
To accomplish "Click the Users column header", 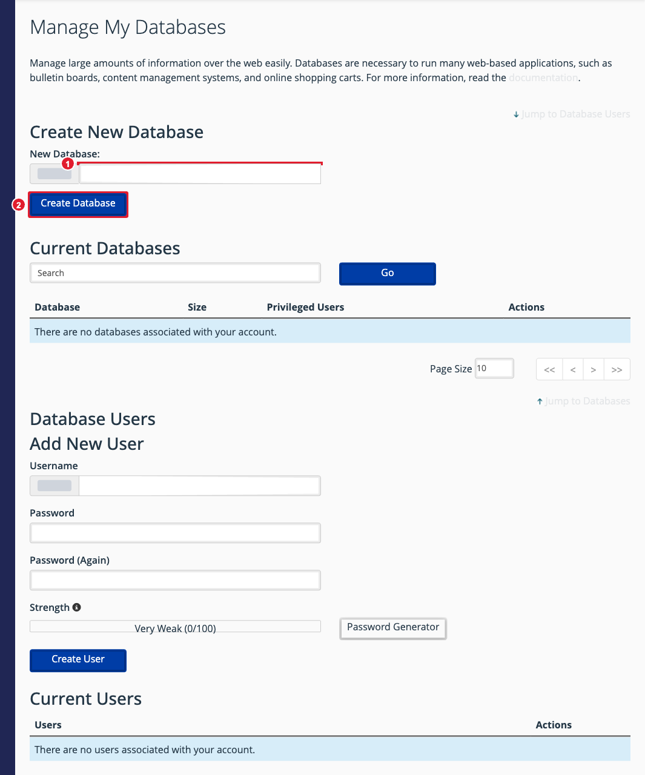I will click(48, 725).
